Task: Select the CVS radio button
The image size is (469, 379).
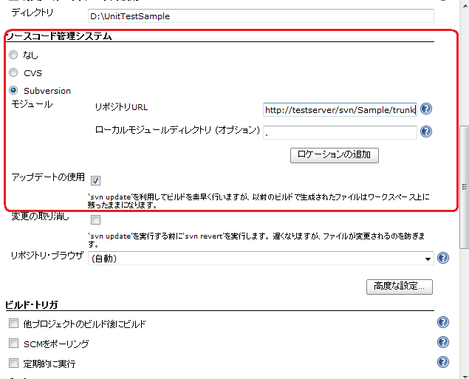Action: point(13,72)
